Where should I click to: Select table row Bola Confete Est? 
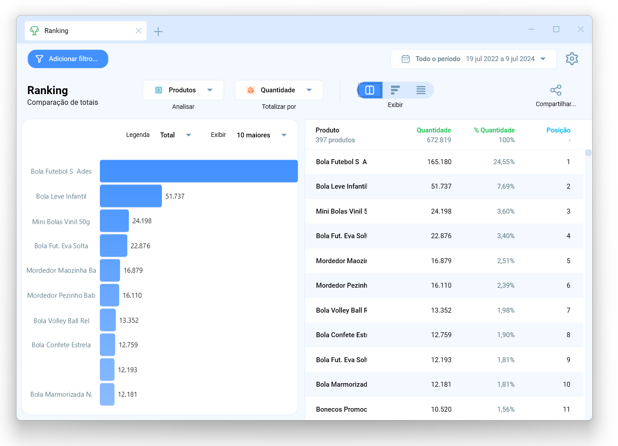[x=444, y=335]
